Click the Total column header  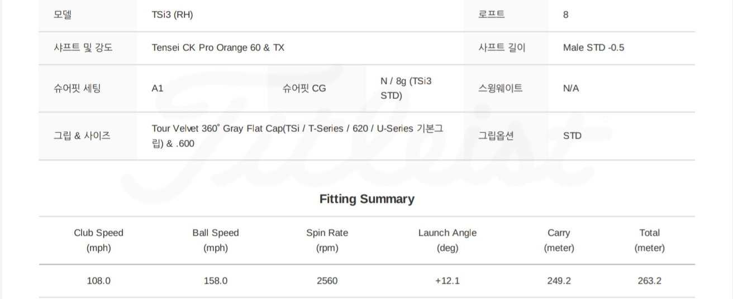point(649,240)
